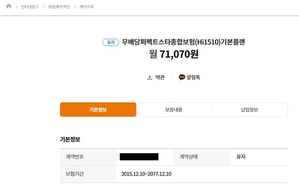This screenshot has height=188, width=299.
Task: Click the download icon beside 약관
Action: tap(149, 77)
